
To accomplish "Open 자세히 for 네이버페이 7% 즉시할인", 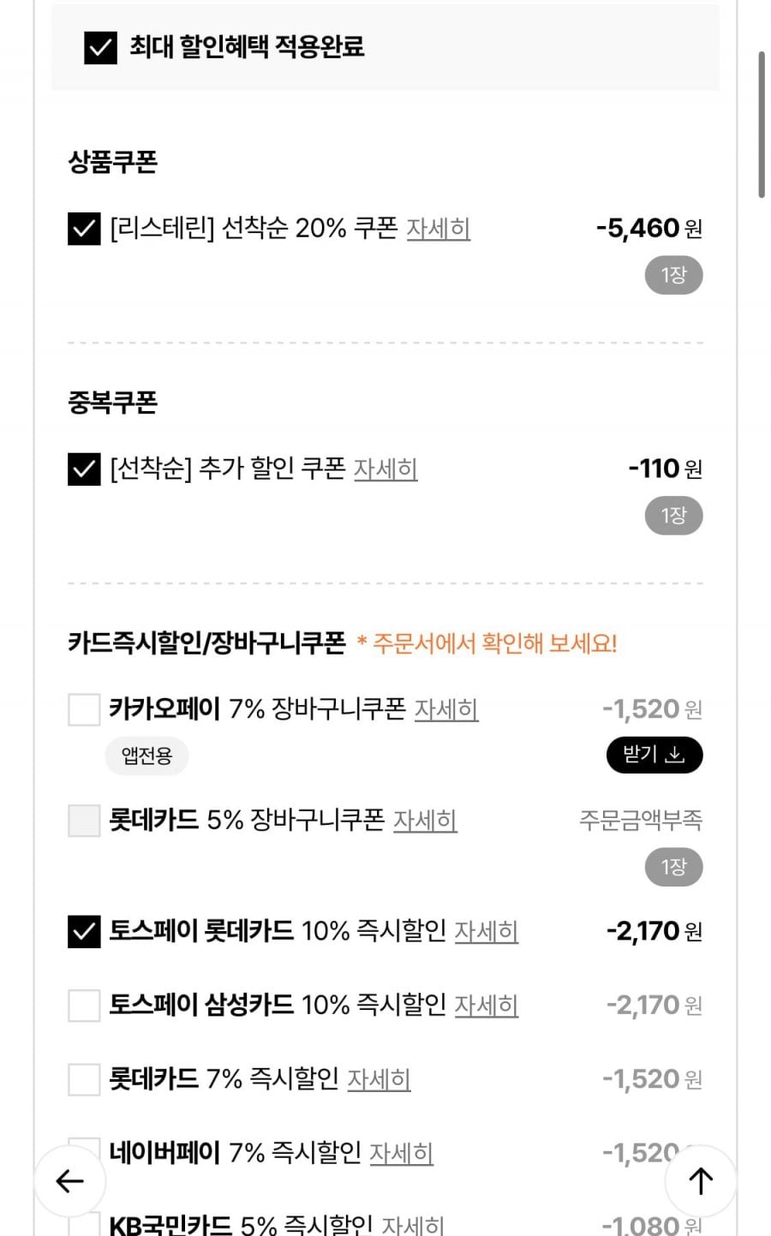I will tap(401, 1153).
